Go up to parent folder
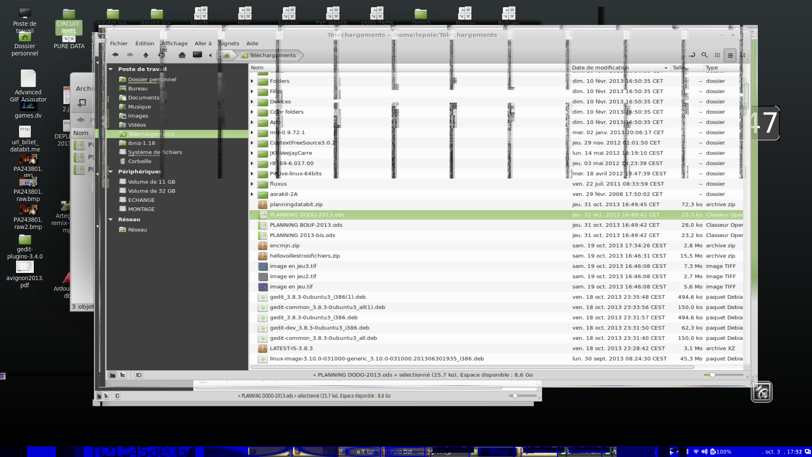Screen dimensions: 812x457 pyautogui.click(x=146, y=55)
